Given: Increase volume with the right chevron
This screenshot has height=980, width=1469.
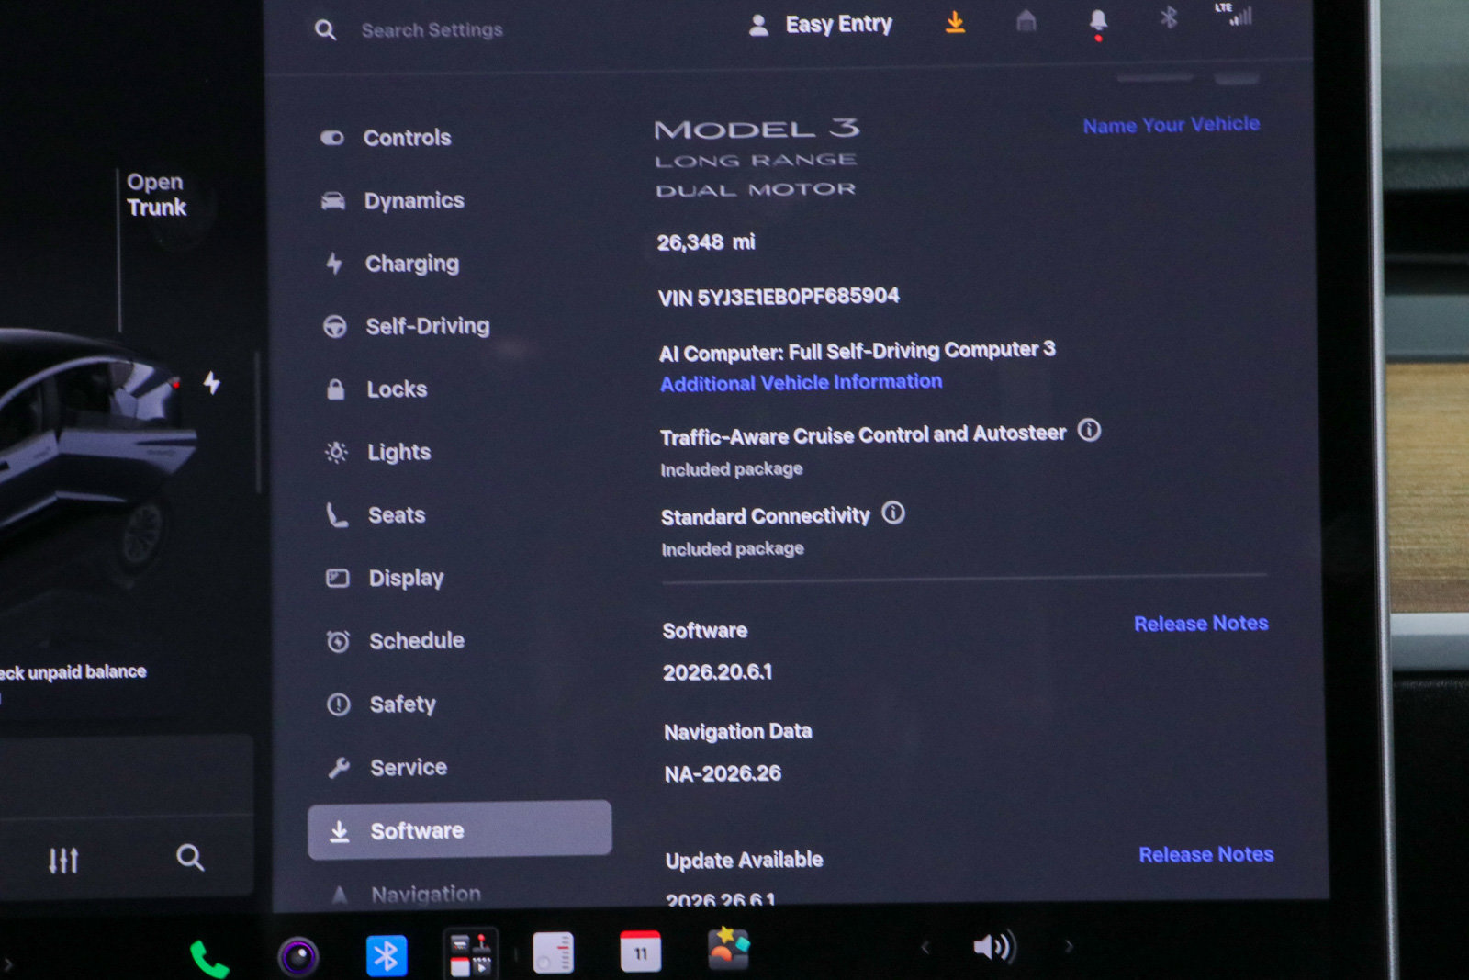Looking at the screenshot, I should pos(1069,946).
